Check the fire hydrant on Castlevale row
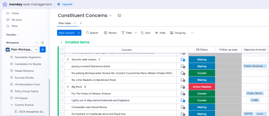269x116 pixels. pyautogui.click(x=62, y=114)
